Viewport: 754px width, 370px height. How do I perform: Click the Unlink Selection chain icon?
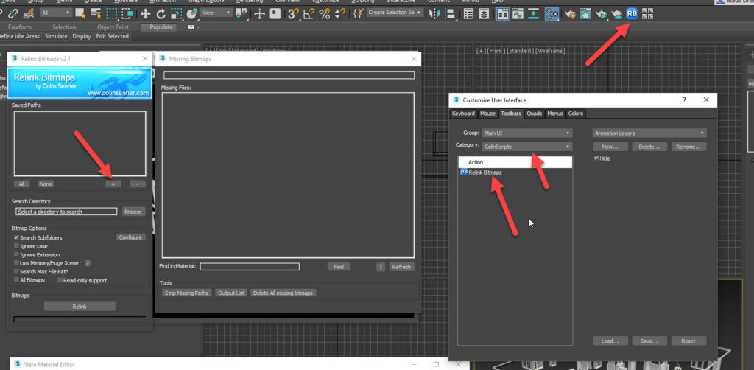coord(13,14)
